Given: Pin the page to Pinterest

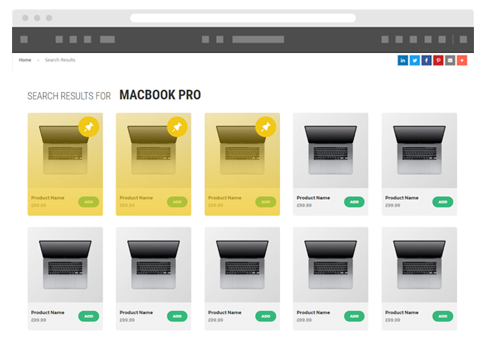Looking at the screenshot, I should click(x=438, y=60).
